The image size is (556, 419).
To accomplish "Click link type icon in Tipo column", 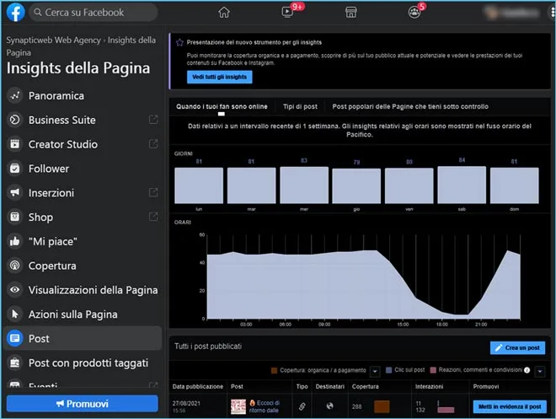I will coord(302,406).
